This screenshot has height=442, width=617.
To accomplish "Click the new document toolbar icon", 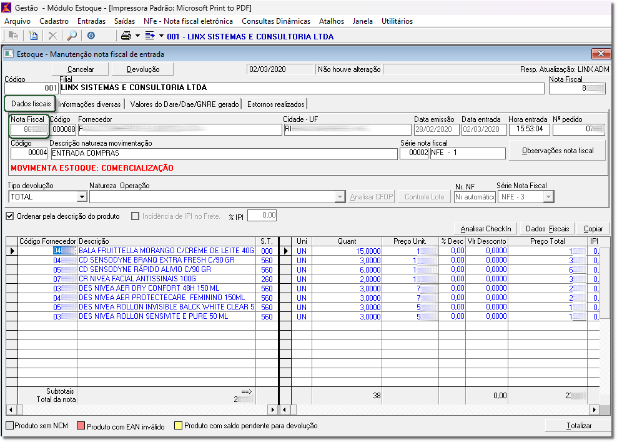I will pyautogui.click(x=33, y=36).
